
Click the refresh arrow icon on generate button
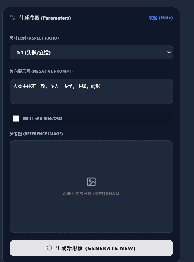49,248
